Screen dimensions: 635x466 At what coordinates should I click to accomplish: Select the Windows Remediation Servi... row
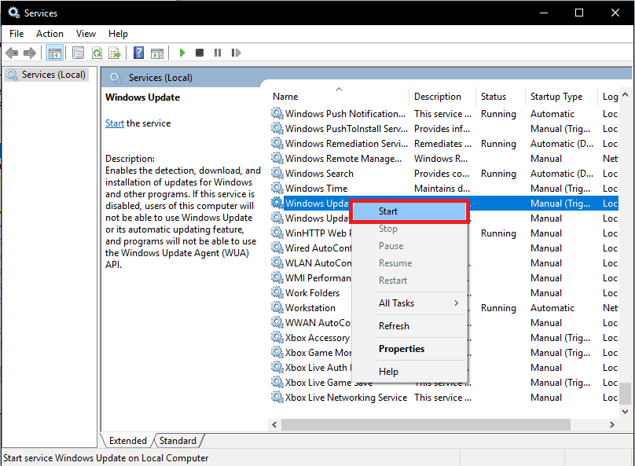(444, 144)
